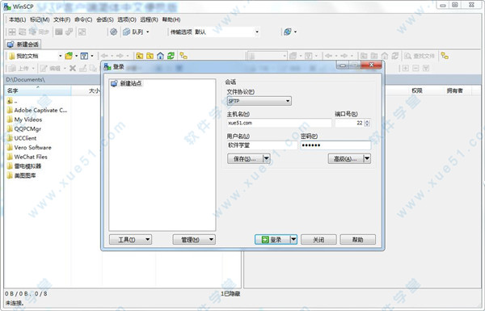Open the 管理(M) manage dropdown button
Screen dimensions: 485x311
[194, 240]
